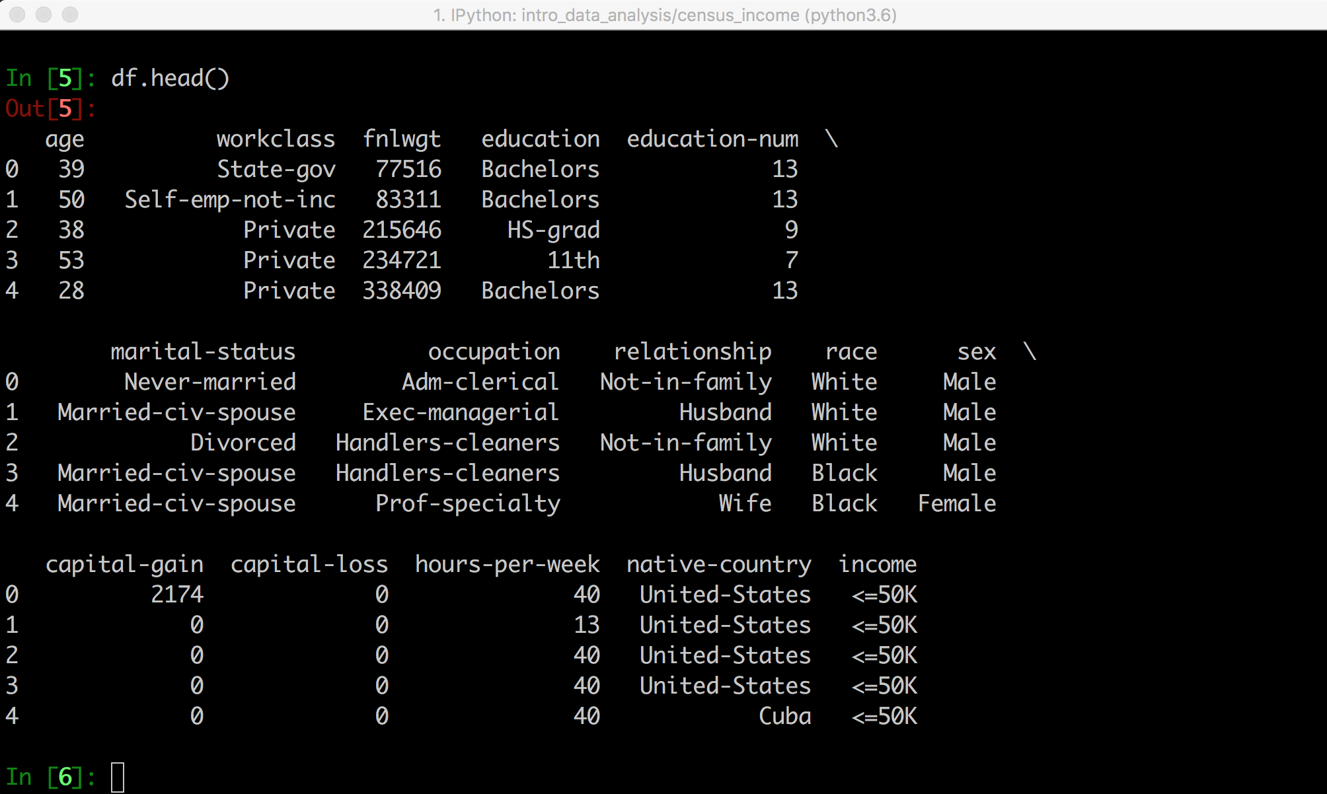Click the Female value in sex column
1327x794 pixels.
956,504
